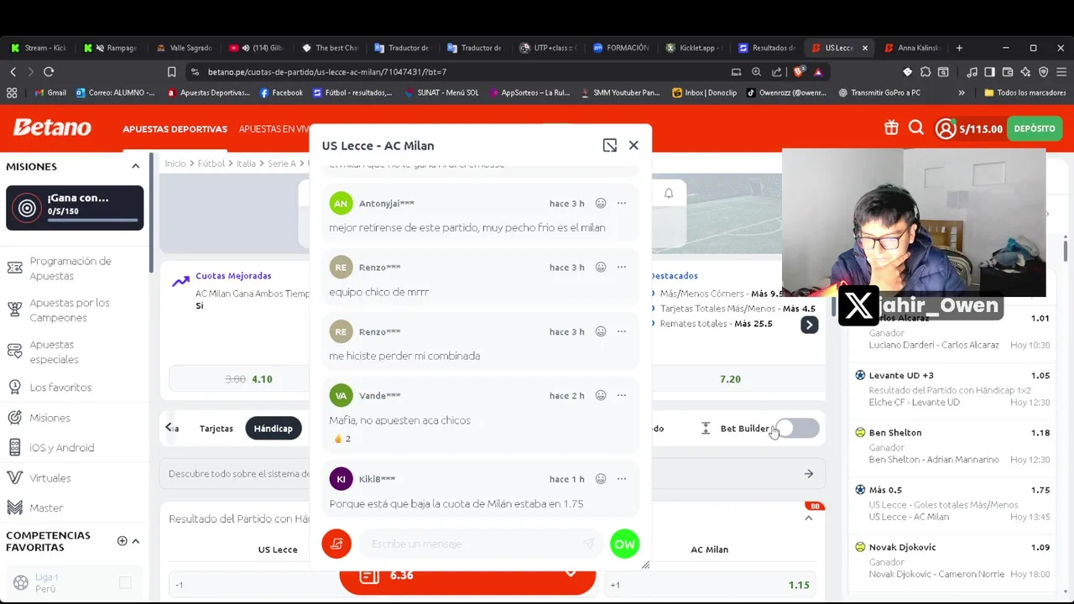Open options menu for 'equipo chico de mrrr'
This screenshot has height=604, width=1074.
(x=622, y=267)
